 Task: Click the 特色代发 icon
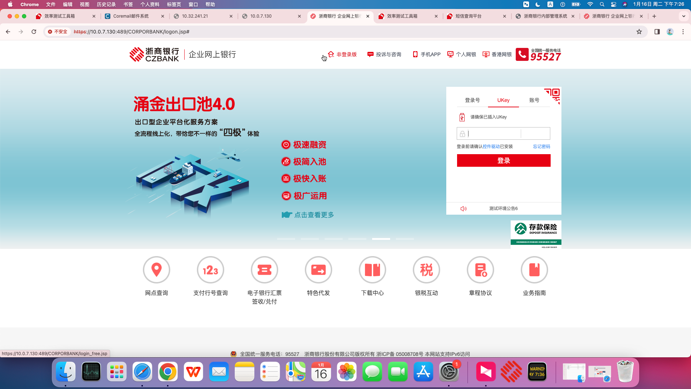[319, 270]
